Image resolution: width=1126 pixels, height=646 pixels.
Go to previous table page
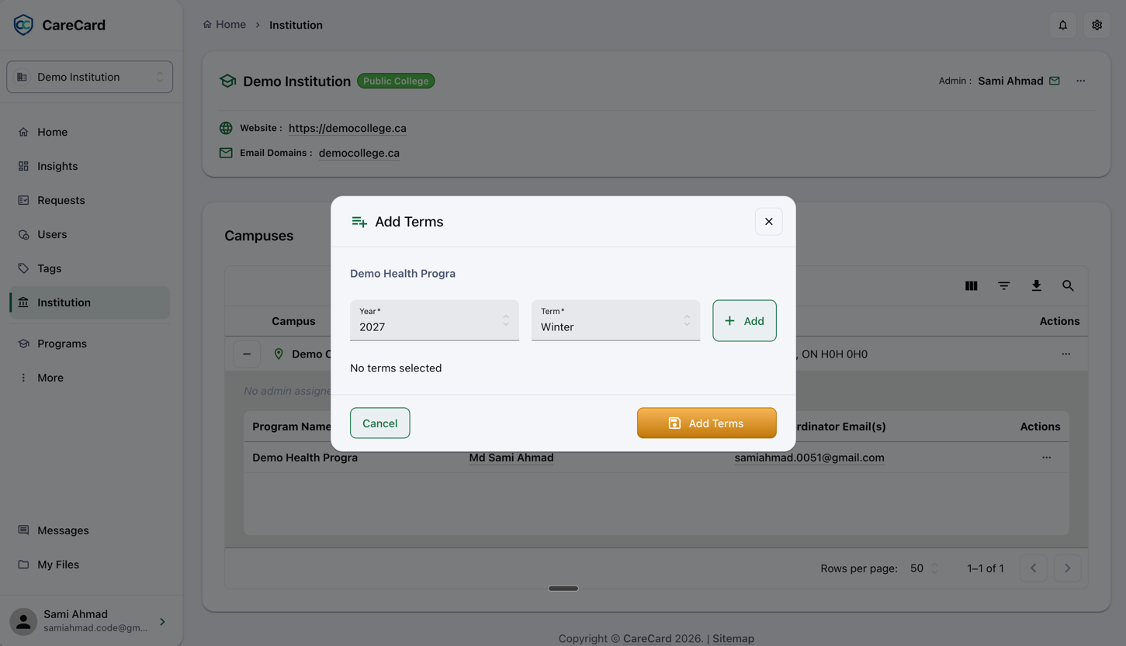(x=1033, y=568)
